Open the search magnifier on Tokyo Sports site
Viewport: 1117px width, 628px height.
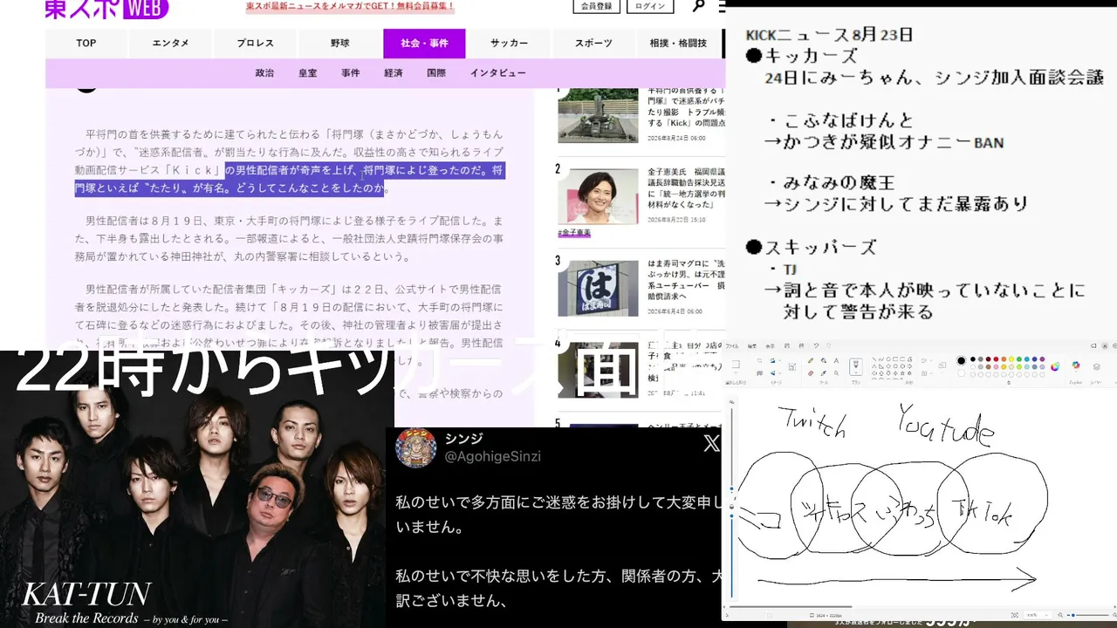698,6
